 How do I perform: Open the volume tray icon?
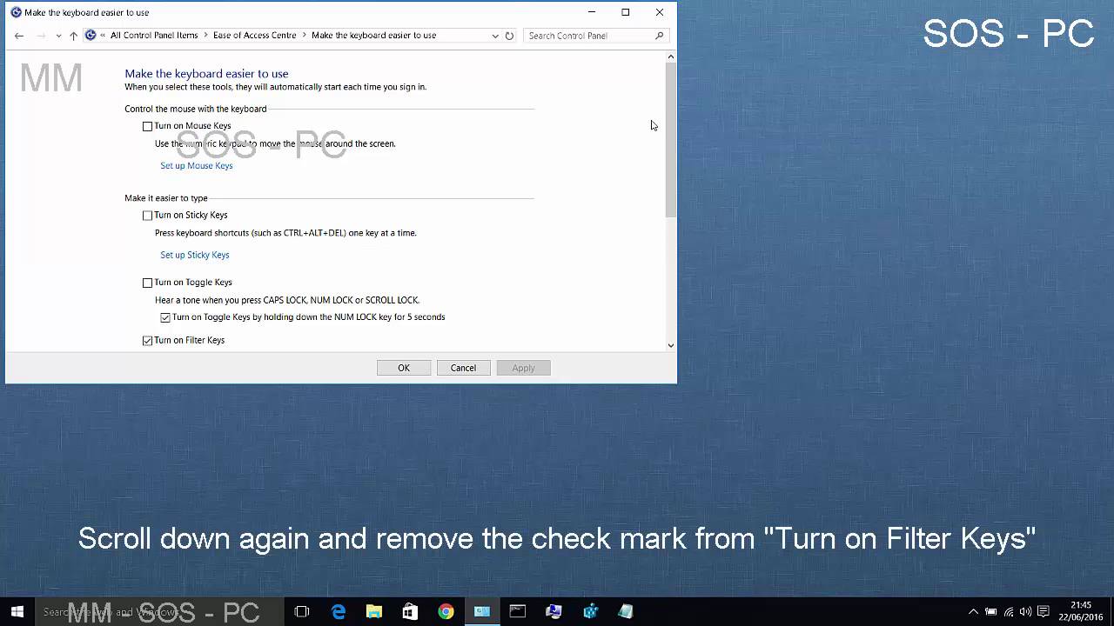coord(1025,612)
